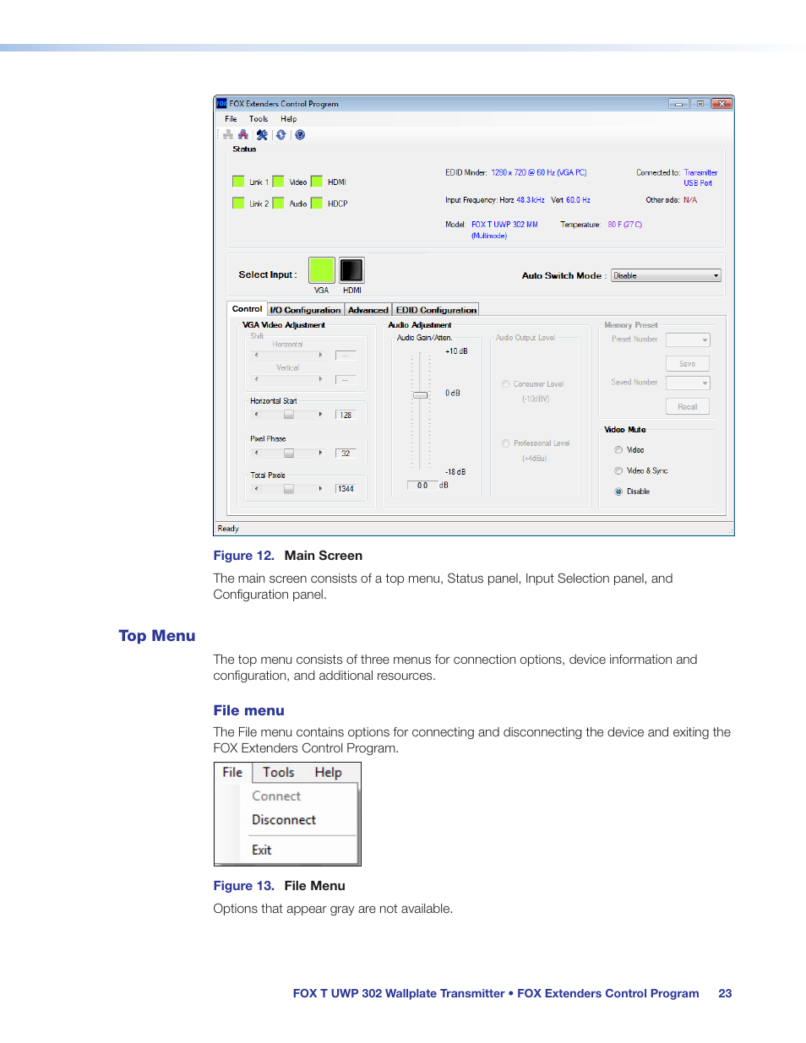806x1043 pixels.
Task: Select Video under Video Mute
Action: (618, 450)
